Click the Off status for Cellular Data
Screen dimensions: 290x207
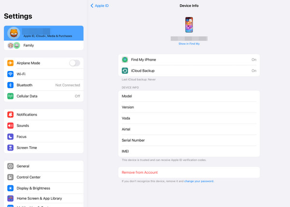[x=77, y=96]
